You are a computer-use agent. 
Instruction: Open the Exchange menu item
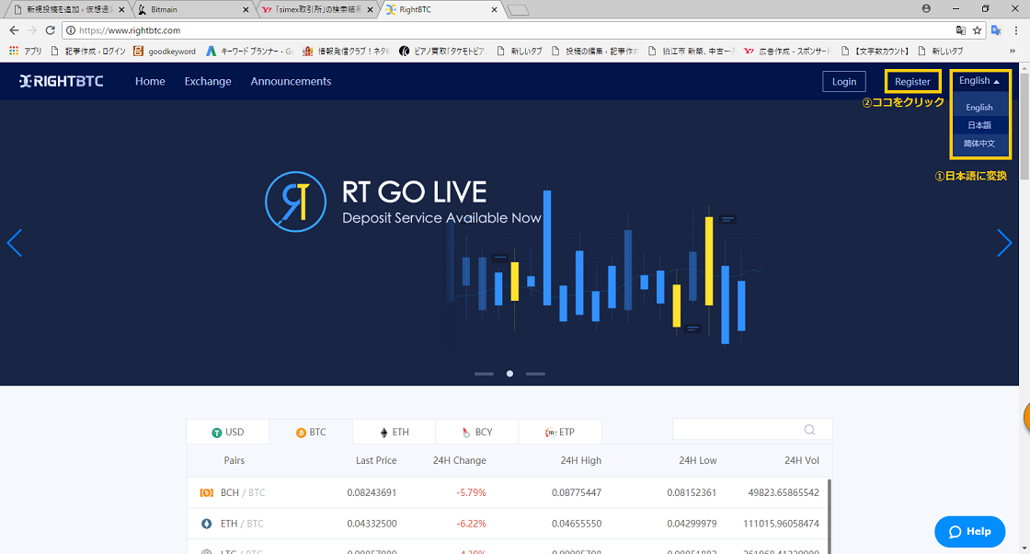[x=208, y=81]
